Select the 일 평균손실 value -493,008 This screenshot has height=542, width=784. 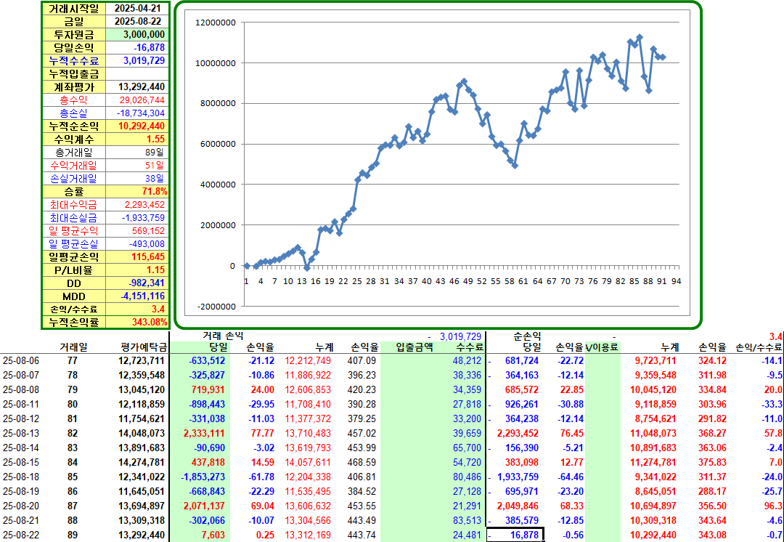(137, 243)
